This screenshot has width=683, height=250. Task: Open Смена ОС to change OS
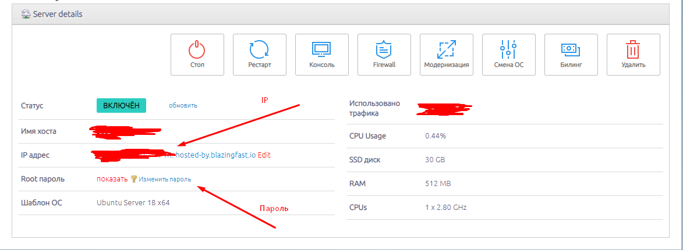coord(509,55)
